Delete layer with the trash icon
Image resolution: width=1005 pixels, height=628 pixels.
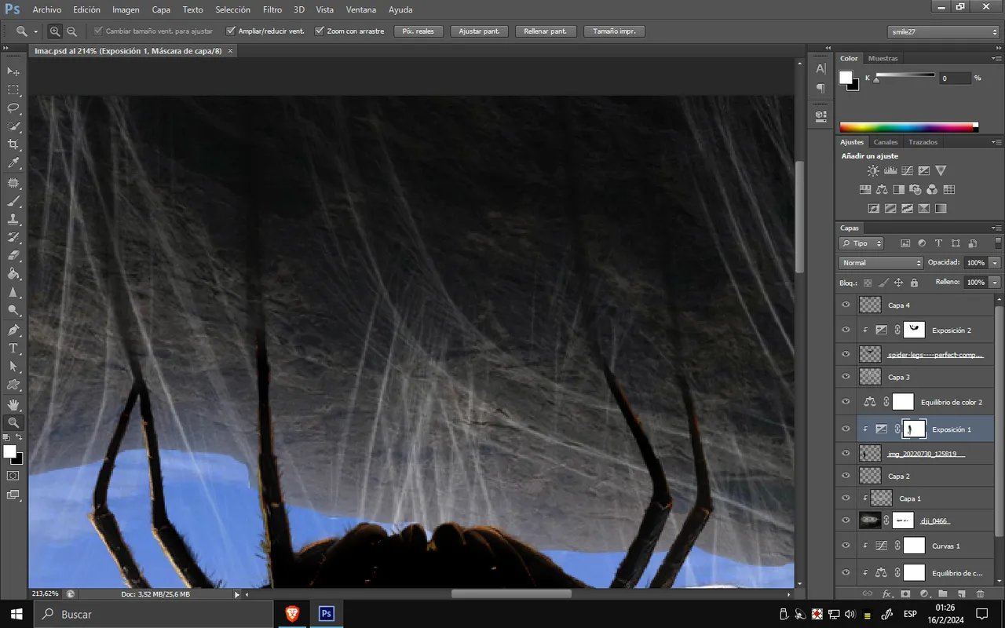(x=980, y=594)
